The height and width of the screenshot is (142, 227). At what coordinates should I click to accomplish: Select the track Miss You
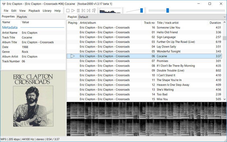144,99
